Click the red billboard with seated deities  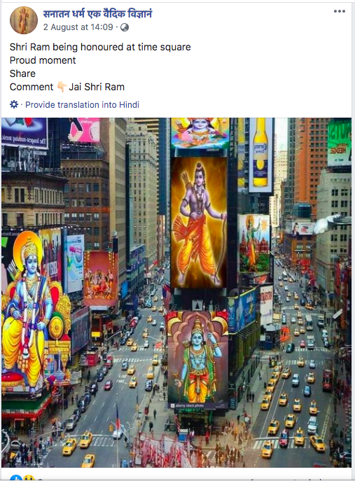[101, 278]
